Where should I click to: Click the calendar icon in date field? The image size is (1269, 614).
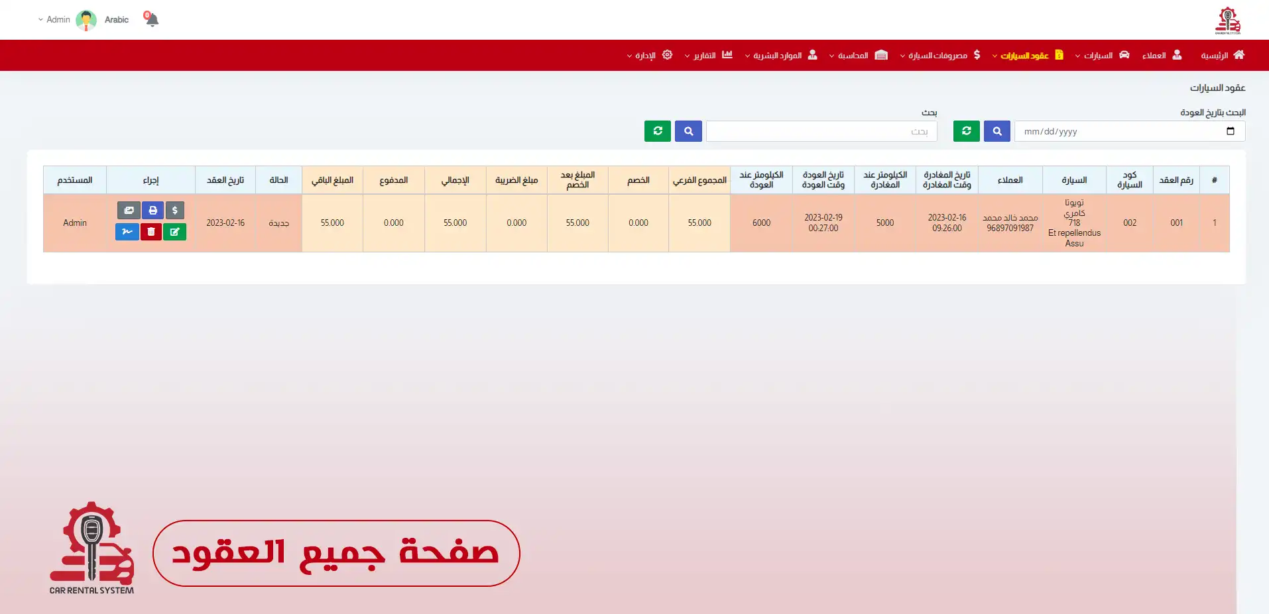(x=1230, y=131)
